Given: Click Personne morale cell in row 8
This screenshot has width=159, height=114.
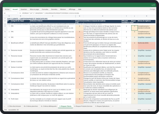Looking at the screenshot, I should click(20, 52).
